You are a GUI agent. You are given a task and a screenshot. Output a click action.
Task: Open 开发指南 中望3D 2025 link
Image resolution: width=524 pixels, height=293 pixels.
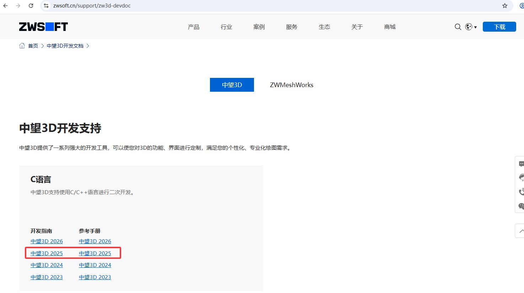pyautogui.click(x=47, y=254)
